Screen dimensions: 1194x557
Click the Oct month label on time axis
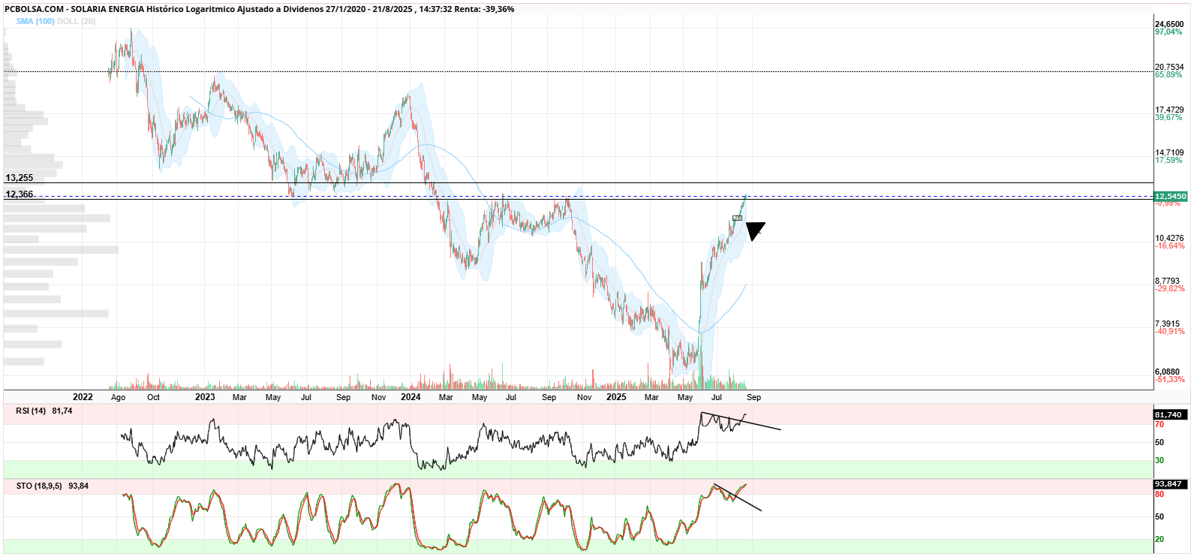153,398
